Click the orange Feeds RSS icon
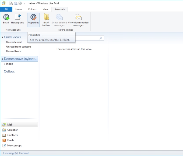183x156 pixels. point(4,140)
